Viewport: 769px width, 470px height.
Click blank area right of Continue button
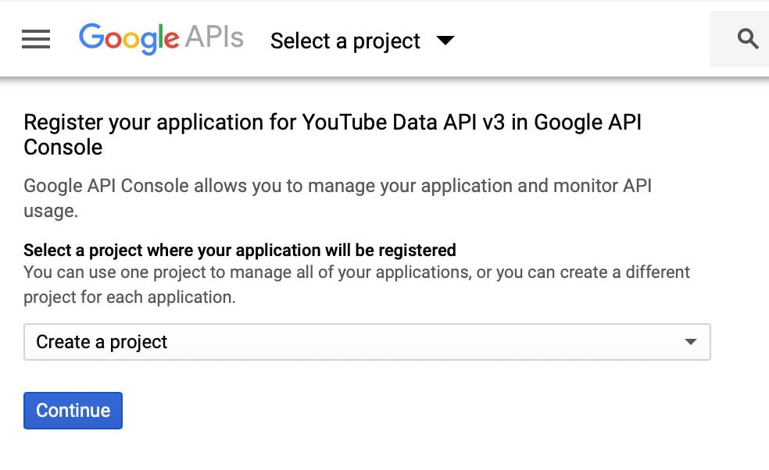[x=417, y=411]
